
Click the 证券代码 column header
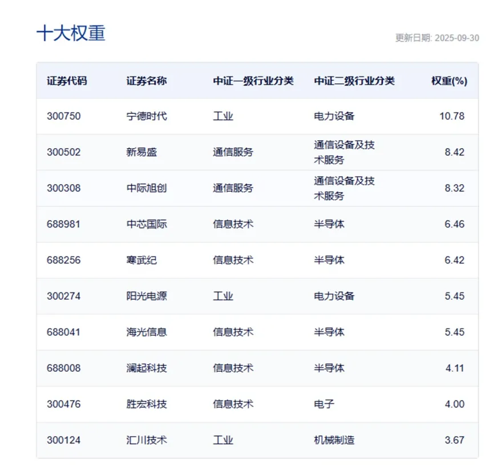67,81
